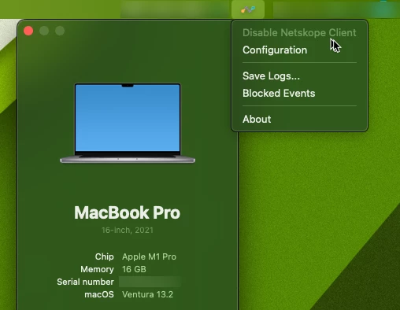Open Configuration from the Netskope menu
The width and height of the screenshot is (400, 310).
click(x=275, y=50)
